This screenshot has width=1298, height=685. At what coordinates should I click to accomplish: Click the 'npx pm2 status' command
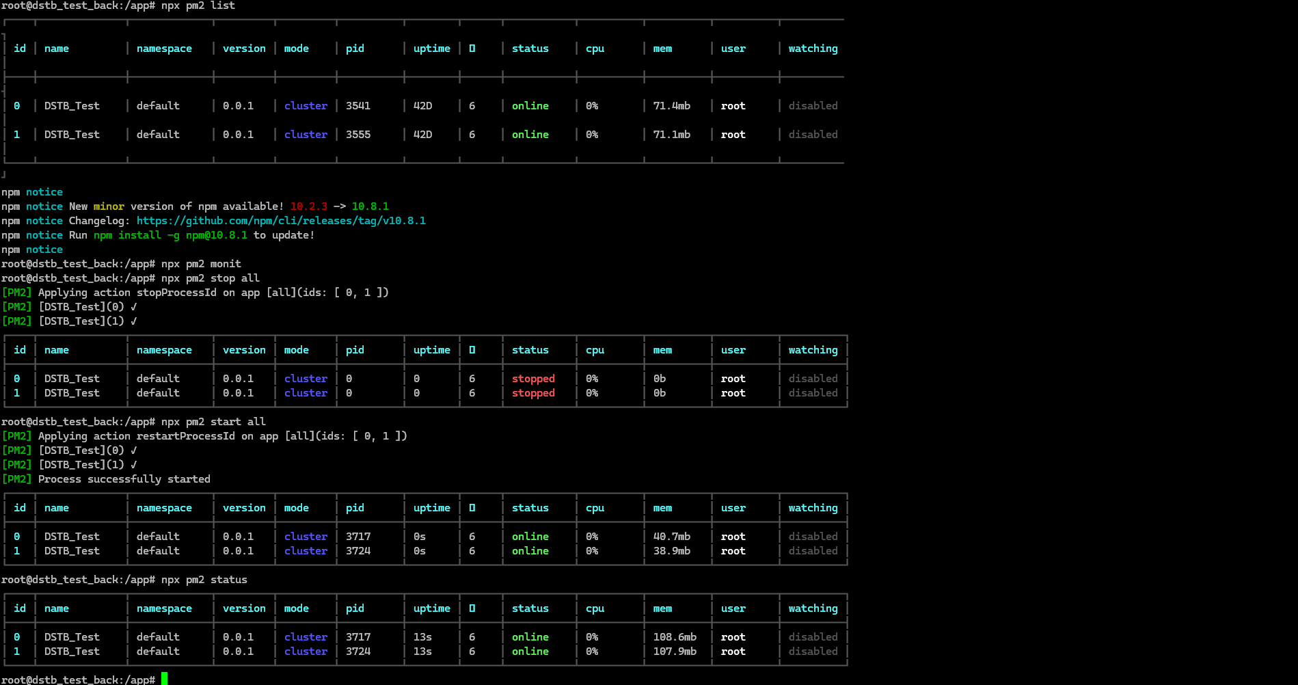(x=204, y=580)
